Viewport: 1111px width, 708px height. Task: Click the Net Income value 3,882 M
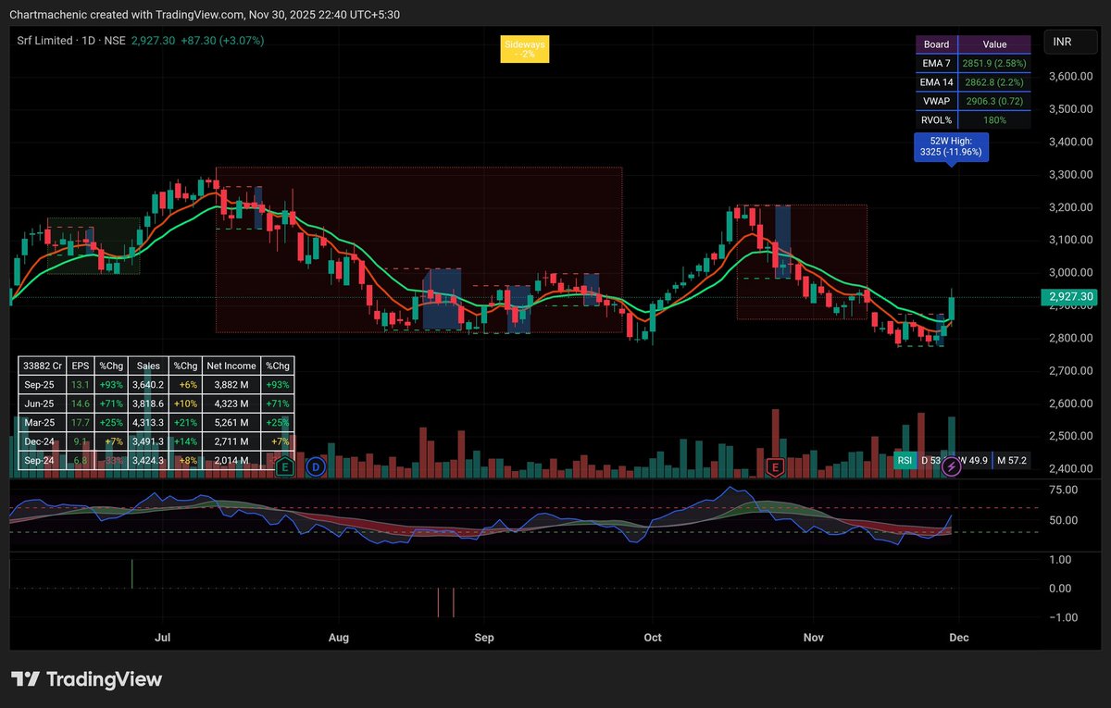click(231, 384)
